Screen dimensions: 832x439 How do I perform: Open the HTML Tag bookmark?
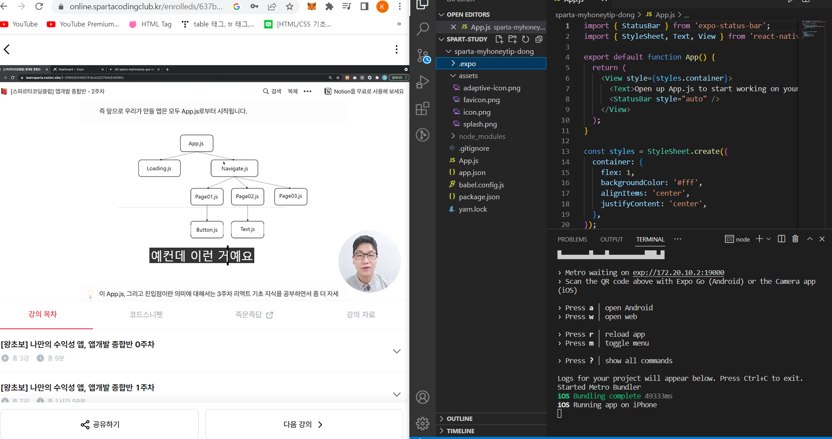click(x=150, y=24)
